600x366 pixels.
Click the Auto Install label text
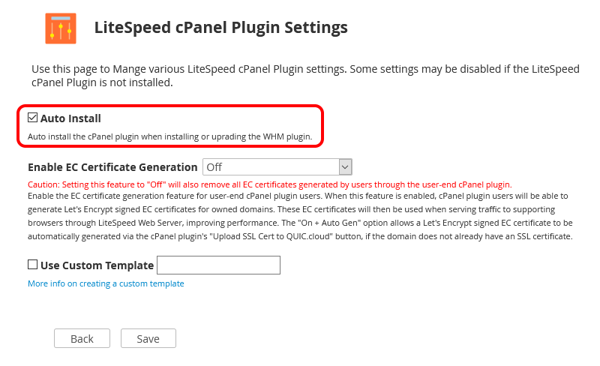click(x=70, y=118)
